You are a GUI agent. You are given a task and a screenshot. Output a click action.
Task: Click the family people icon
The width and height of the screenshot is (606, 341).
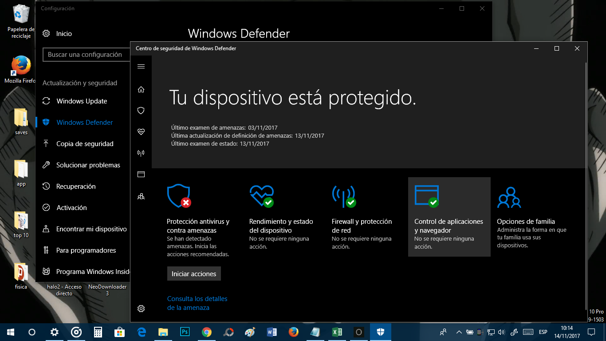(509, 197)
